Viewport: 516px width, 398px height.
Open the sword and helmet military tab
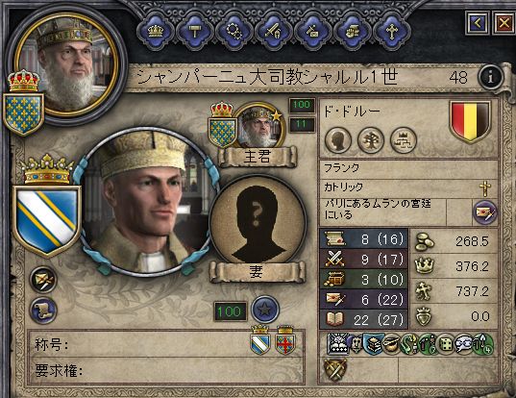pos(274,32)
